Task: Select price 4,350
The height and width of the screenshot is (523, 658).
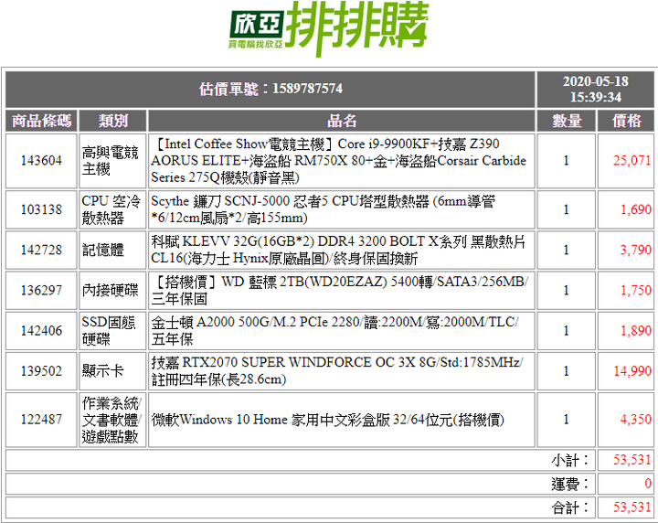Action: 636,419
